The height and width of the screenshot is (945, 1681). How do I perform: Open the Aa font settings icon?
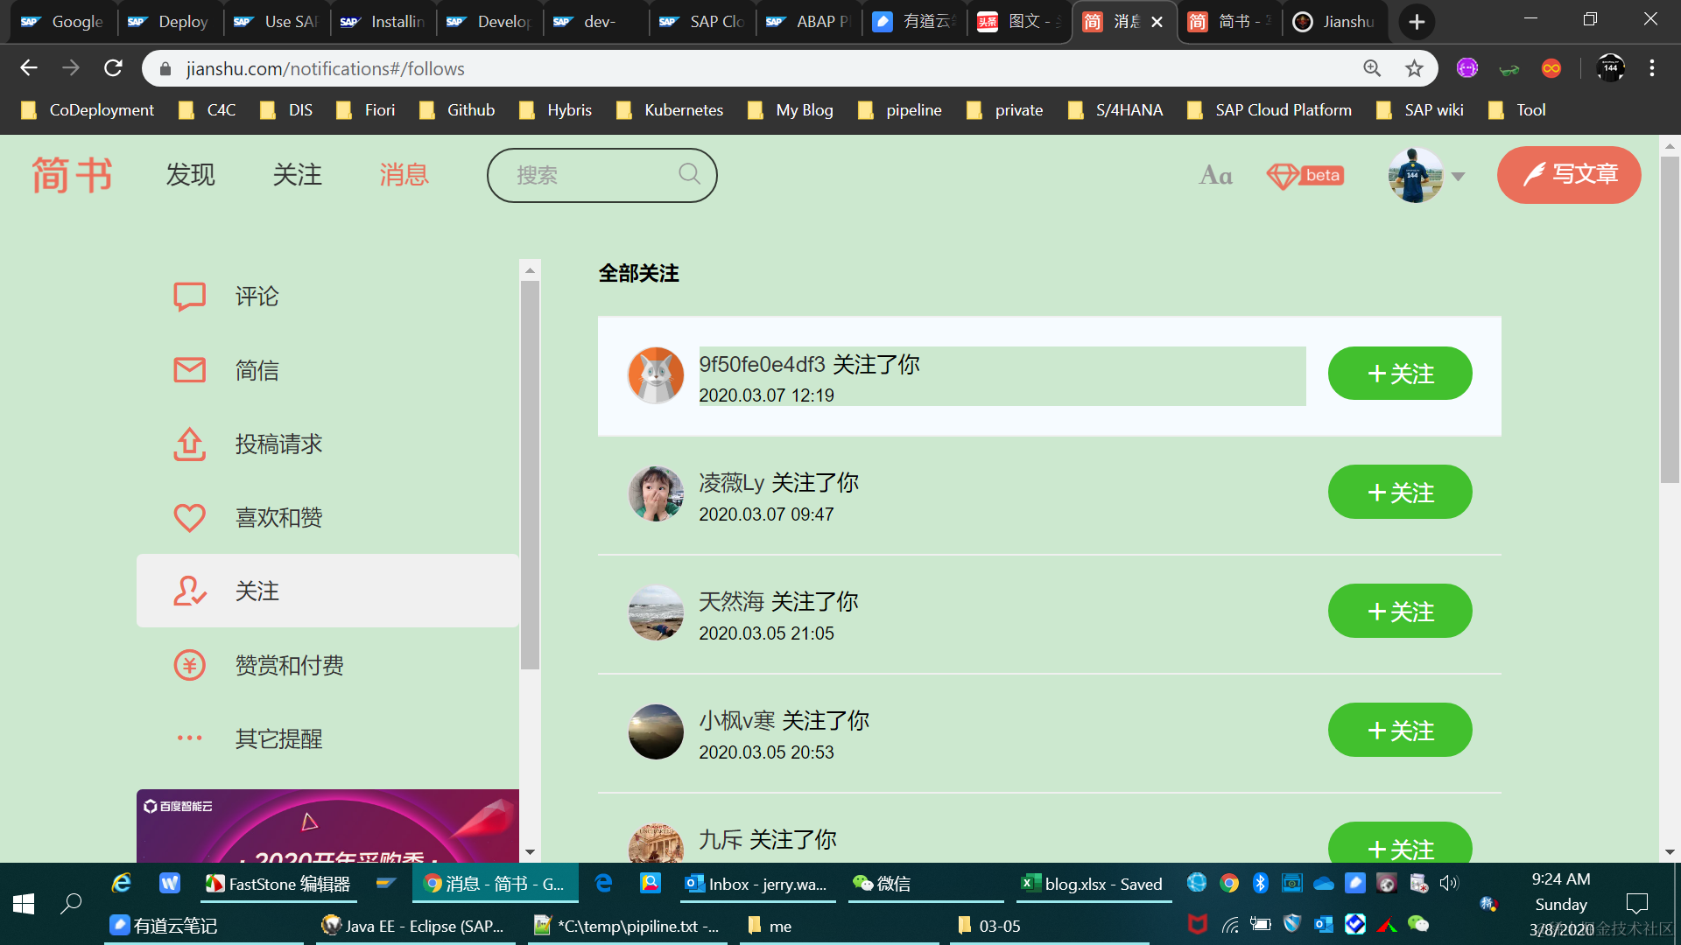coord(1215,176)
